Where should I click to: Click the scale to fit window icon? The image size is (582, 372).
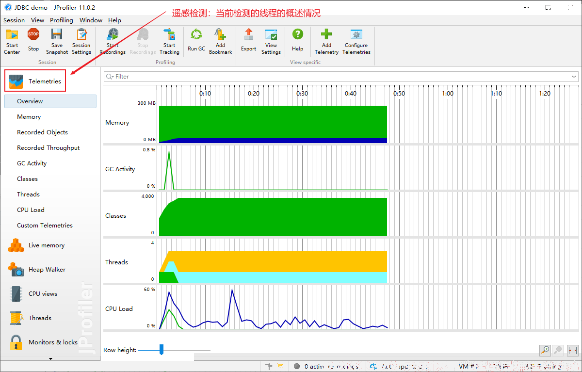[572, 350]
